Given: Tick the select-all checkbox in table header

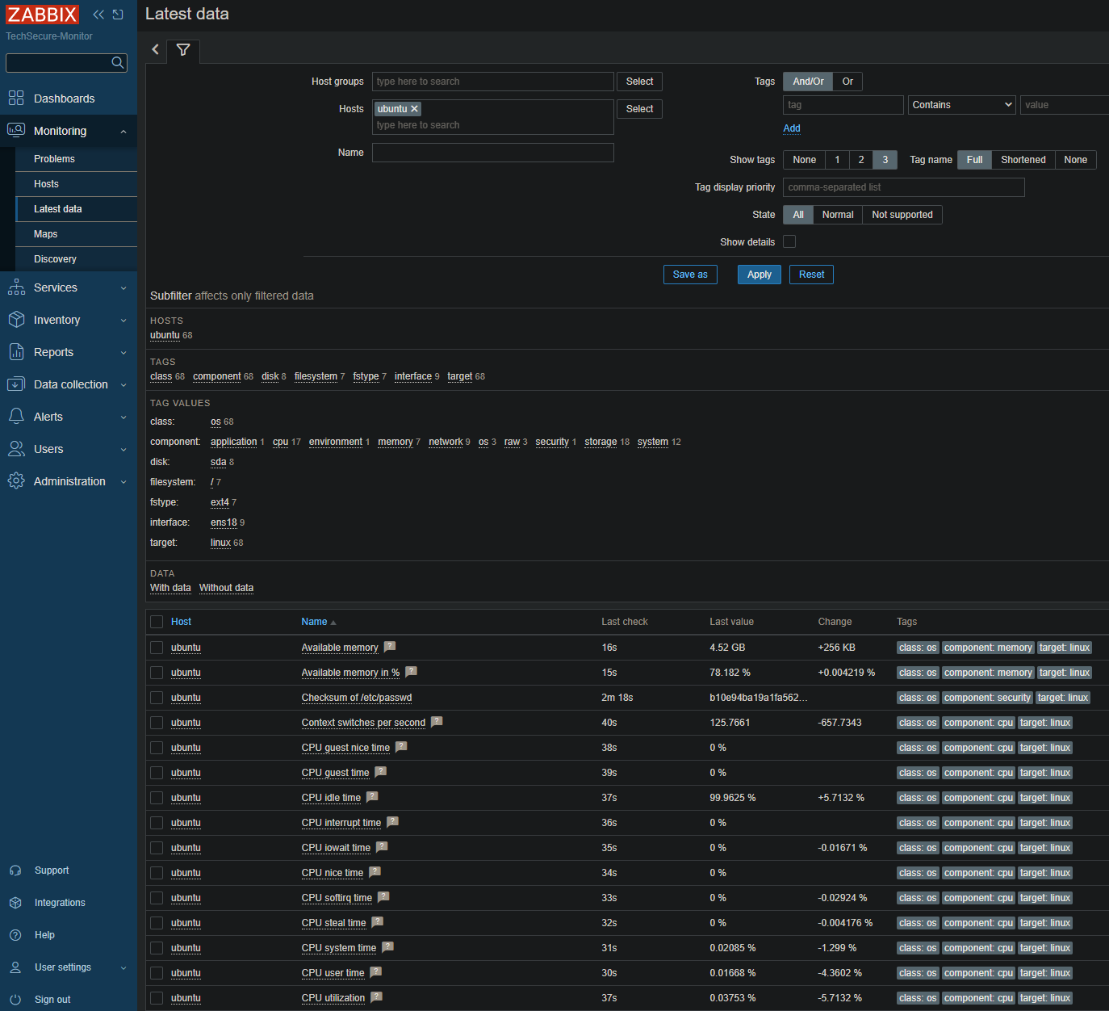Looking at the screenshot, I should [x=157, y=622].
